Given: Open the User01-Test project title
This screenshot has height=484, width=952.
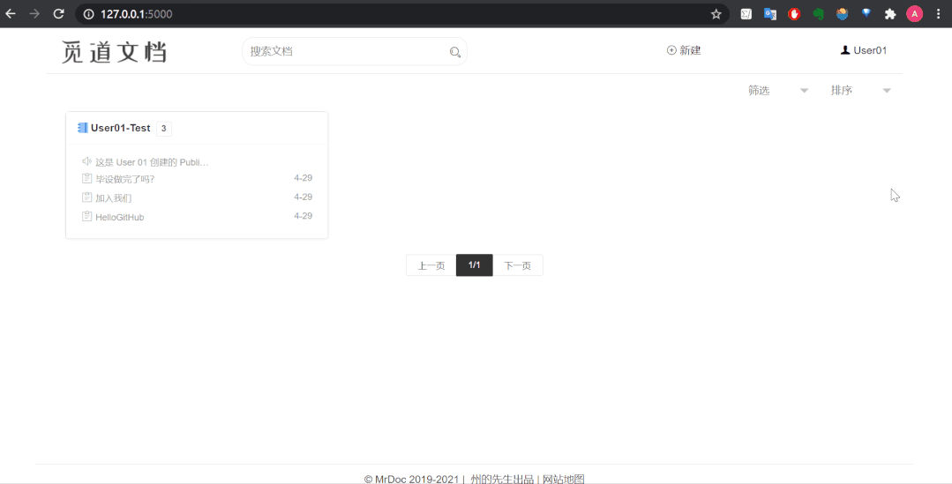Looking at the screenshot, I should click(120, 128).
